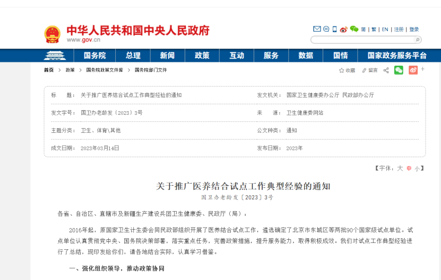The width and height of the screenshot is (441, 280).
Task: Click the article heading 关于推广医养结合试点工作典型经验的通知
Action: tap(243, 186)
